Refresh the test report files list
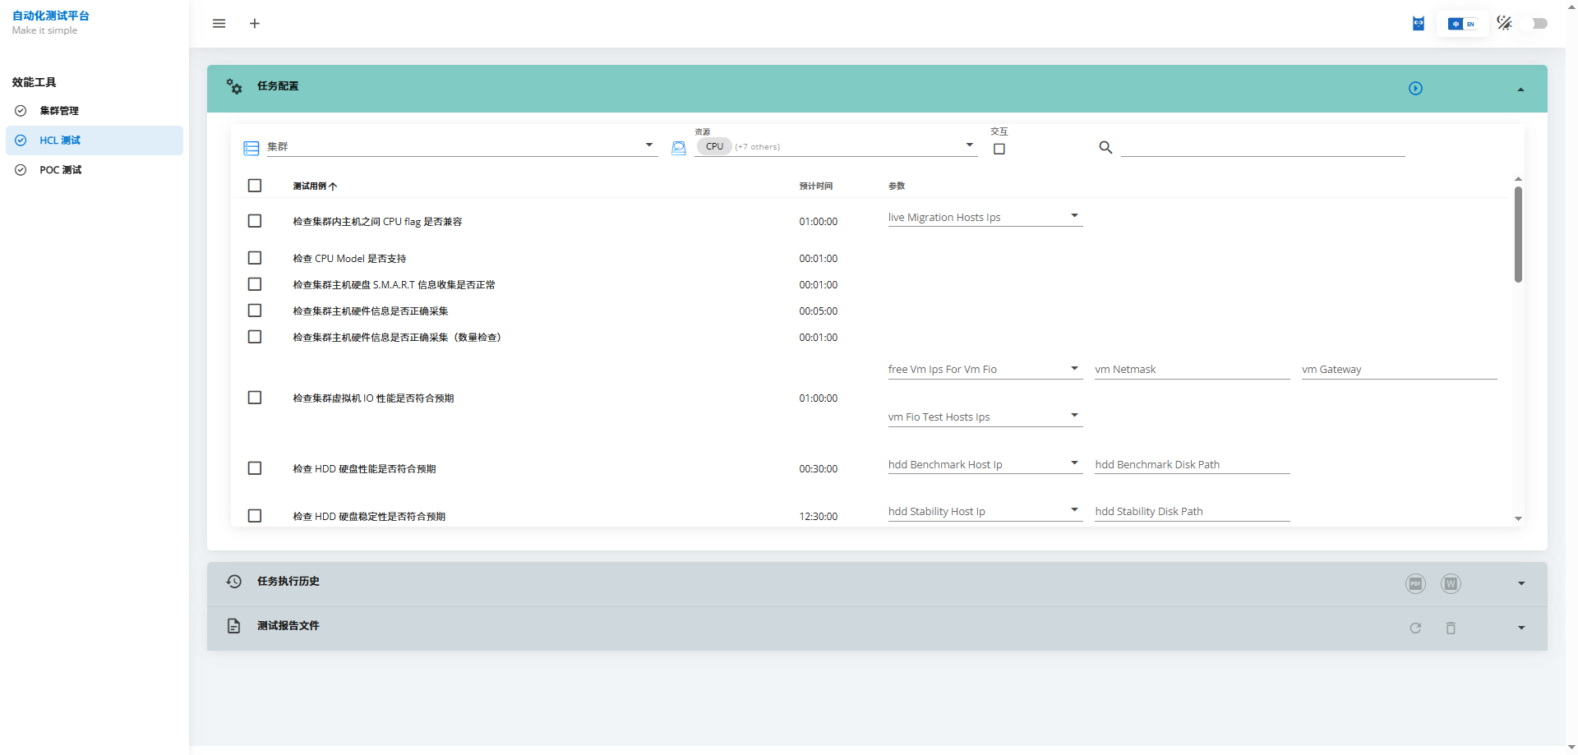This screenshot has height=755, width=1578. click(x=1415, y=628)
